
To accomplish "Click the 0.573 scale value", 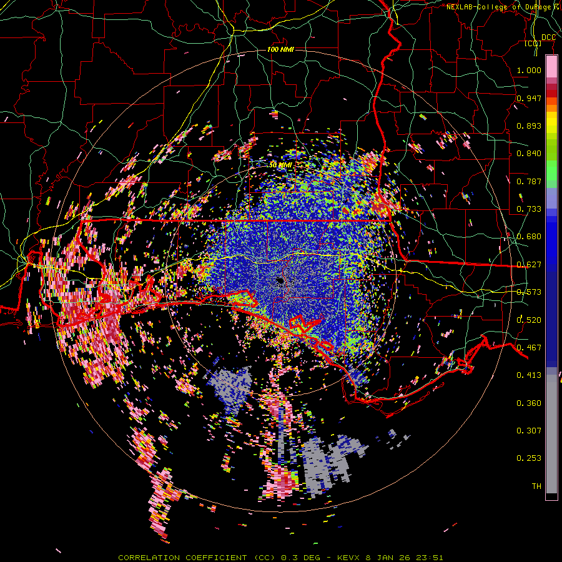I will [x=529, y=292].
